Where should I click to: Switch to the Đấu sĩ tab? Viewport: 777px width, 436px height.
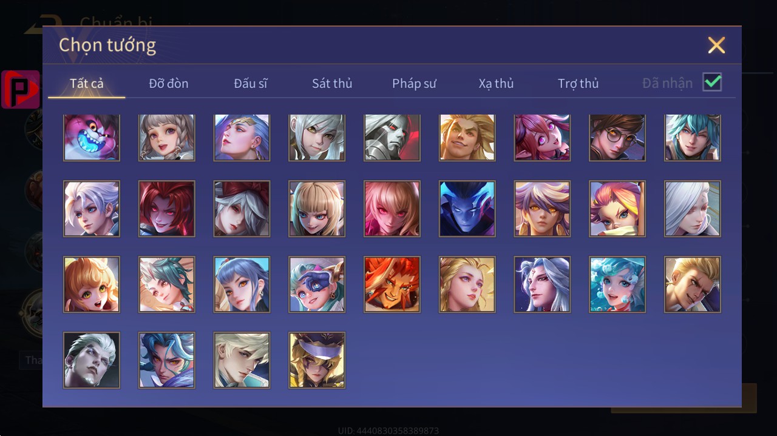coord(251,84)
